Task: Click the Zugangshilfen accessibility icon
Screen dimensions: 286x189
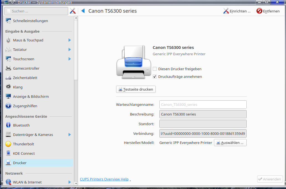Action: pos(8,106)
